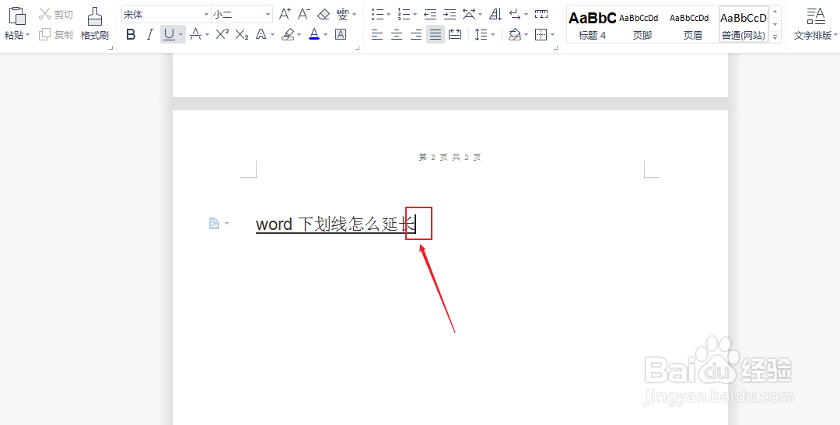Open the Clipboard dialog launcher
Viewport: 840px width, 425px height.
click(111, 48)
